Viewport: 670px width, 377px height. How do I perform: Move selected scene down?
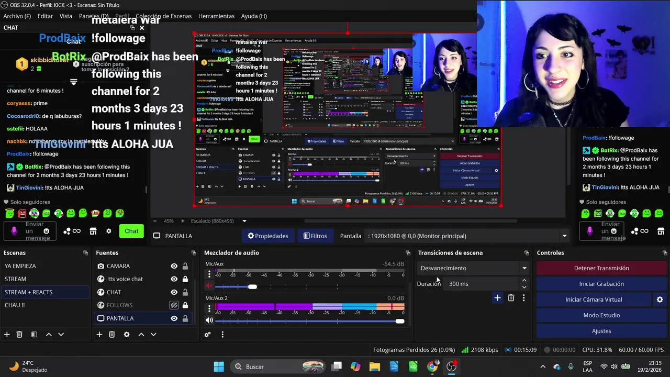[61, 335]
